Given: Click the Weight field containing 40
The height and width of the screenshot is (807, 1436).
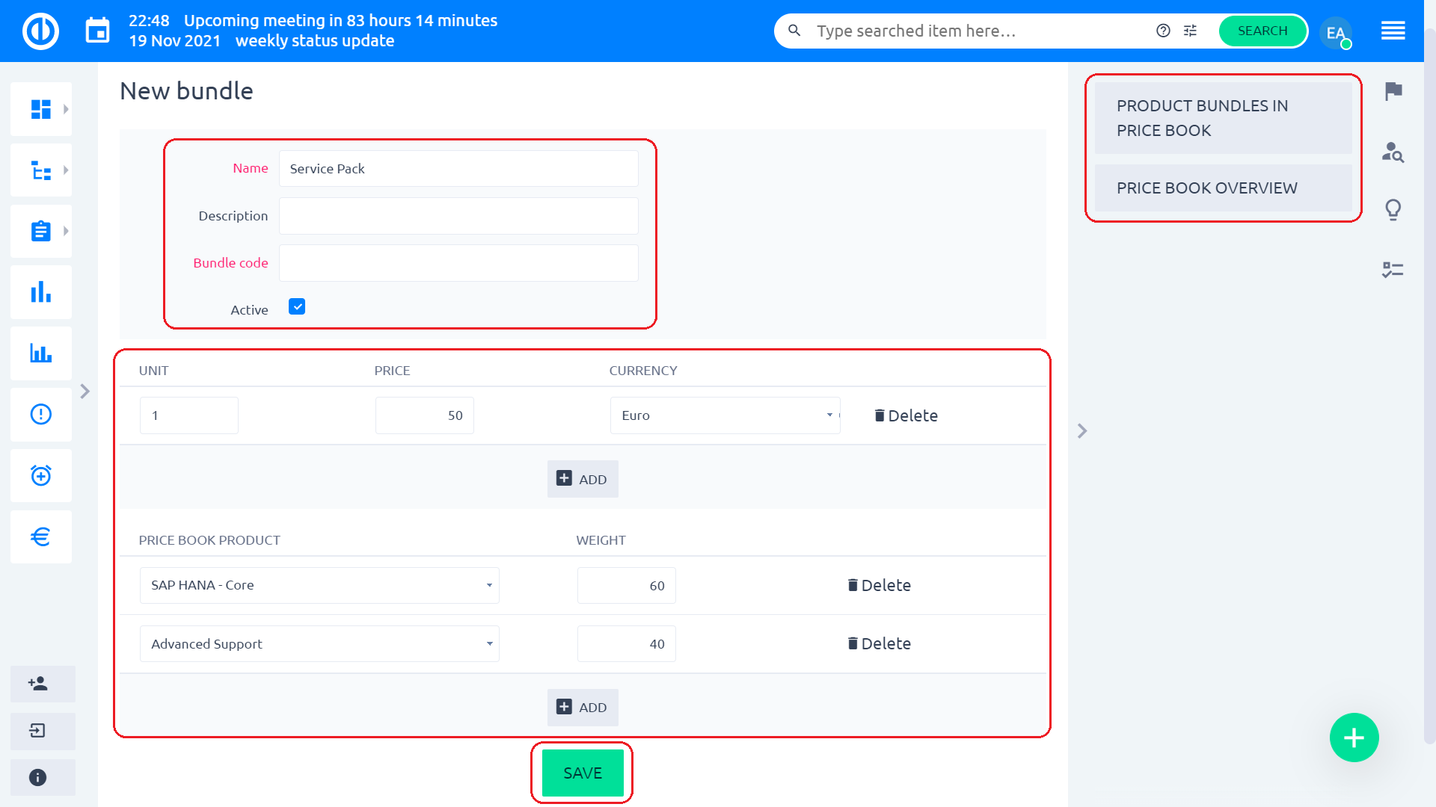Looking at the screenshot, I should (x=626, y=643).
